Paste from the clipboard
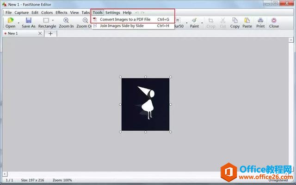This screenshot has width=296, height=185. pyautogui.click(x=247, y=23)
